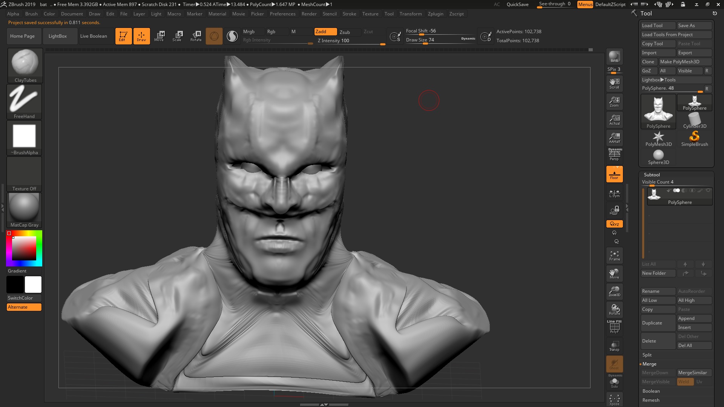Toggle XYZ rotation mode
Screen dimensions: 724x407
coord(614,224)
